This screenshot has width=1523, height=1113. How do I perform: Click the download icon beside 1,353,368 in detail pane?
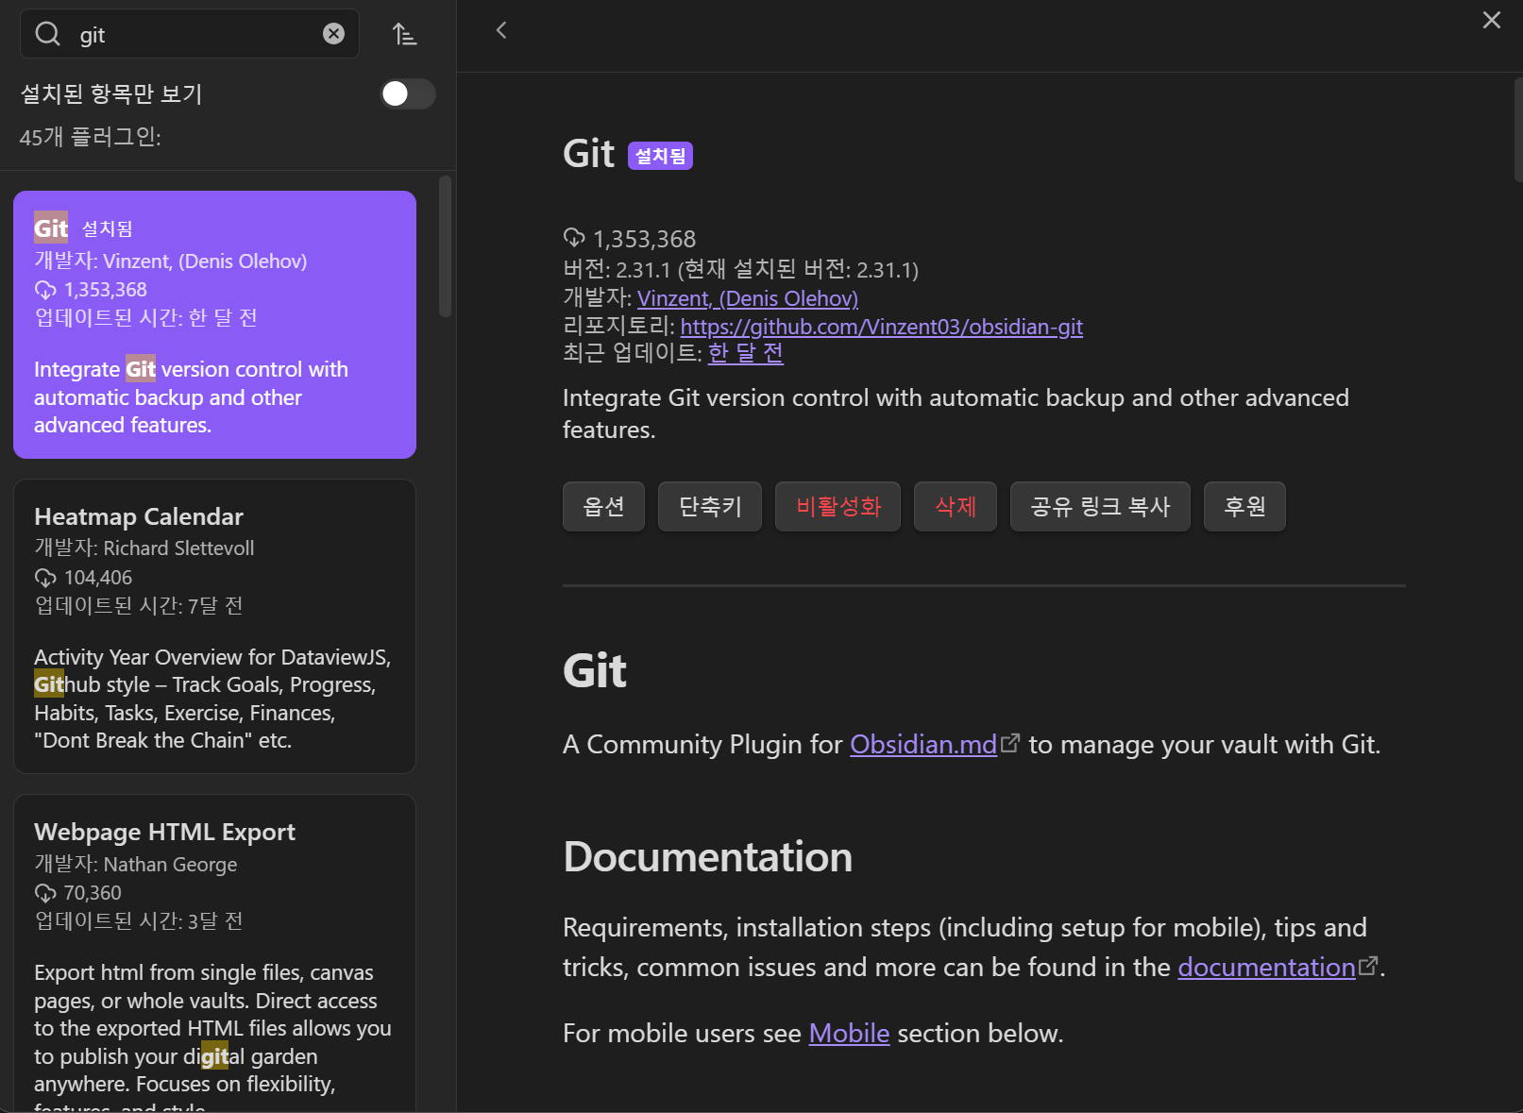click(x=574, y=237)
